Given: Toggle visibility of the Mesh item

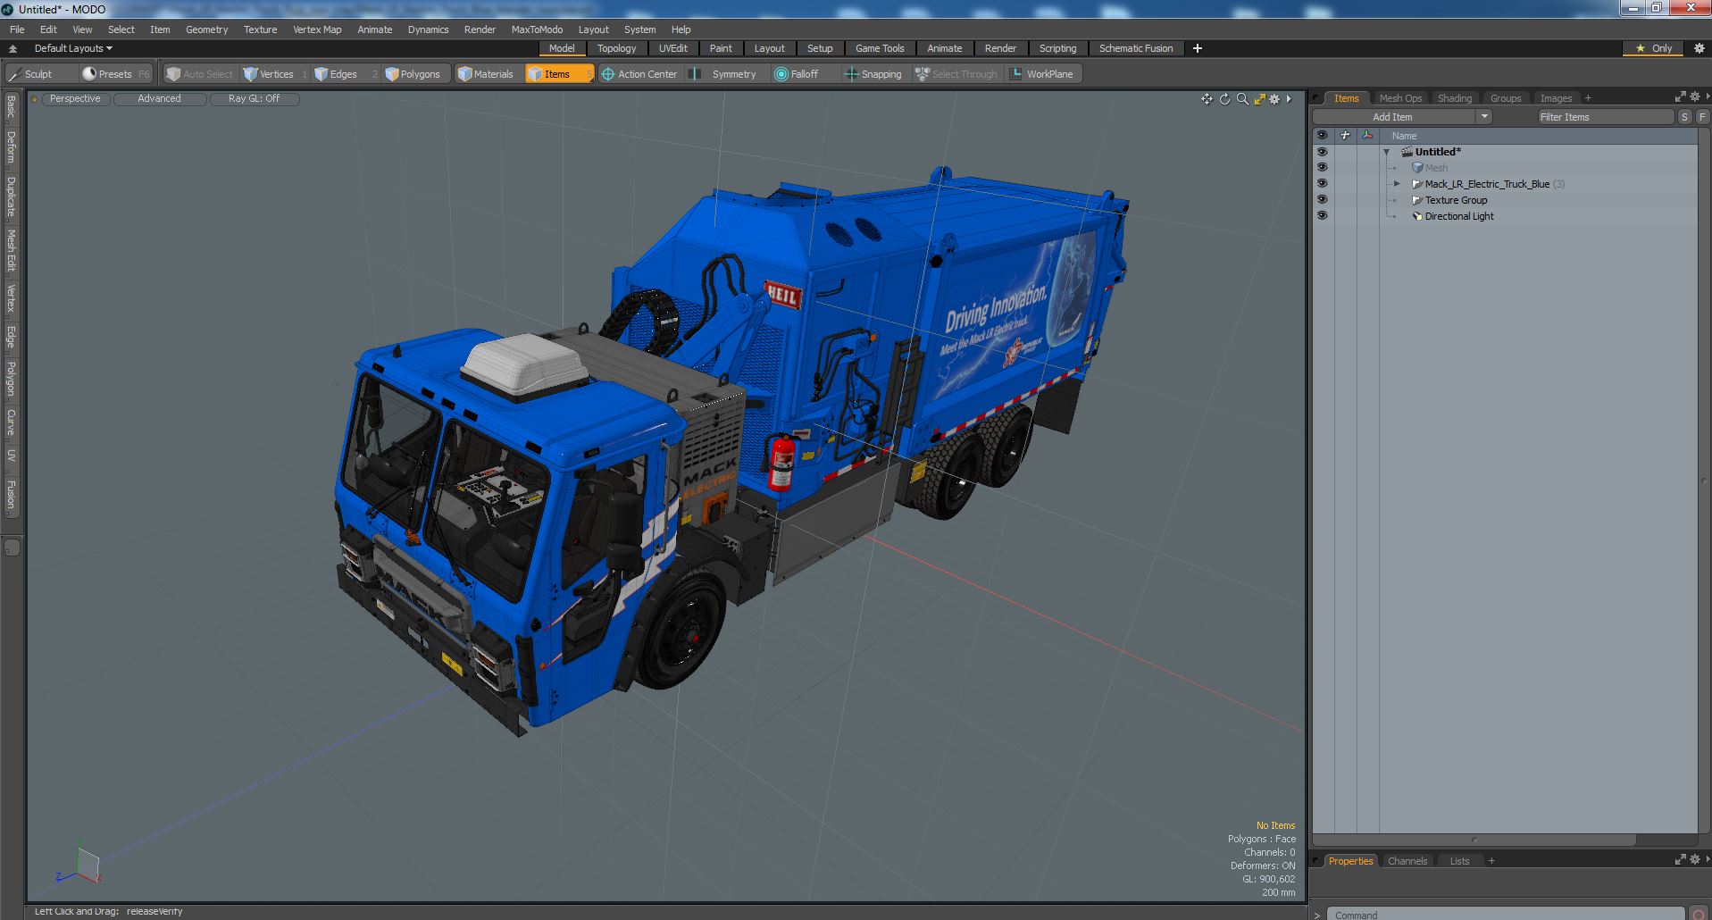Looking at the screenshot, I should click(x=1322, y=168).
